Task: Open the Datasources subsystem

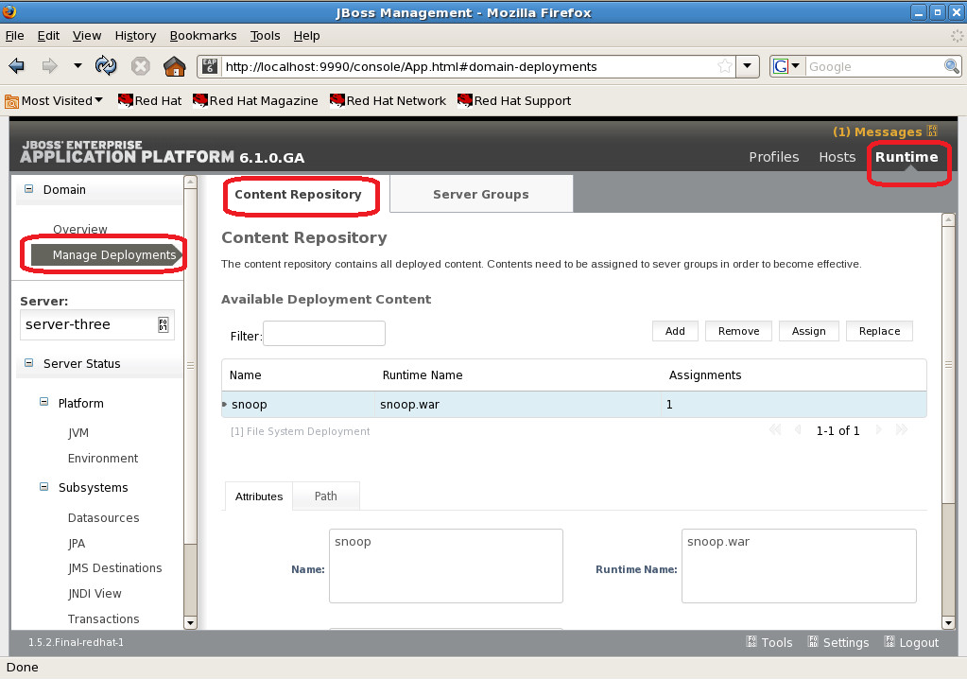Action: tap(104, 517)
